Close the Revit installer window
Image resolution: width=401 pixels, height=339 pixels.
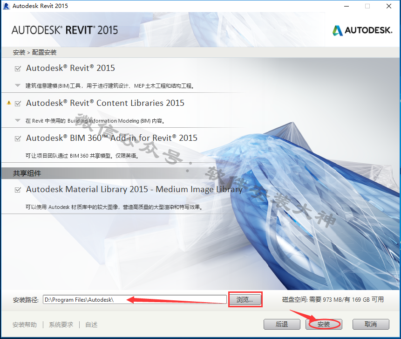point(389,6)
